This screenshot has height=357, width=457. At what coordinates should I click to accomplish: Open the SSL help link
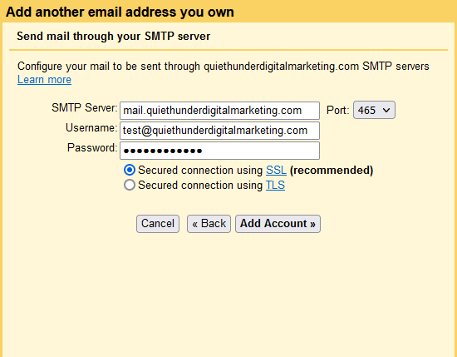point(276,171)
